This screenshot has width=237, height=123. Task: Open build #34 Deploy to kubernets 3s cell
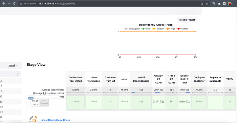point(215,102)
